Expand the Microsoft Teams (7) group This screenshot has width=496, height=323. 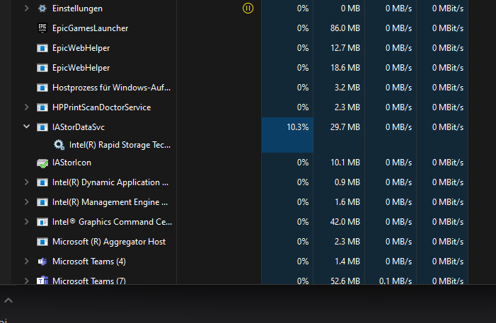coord(27,281)
